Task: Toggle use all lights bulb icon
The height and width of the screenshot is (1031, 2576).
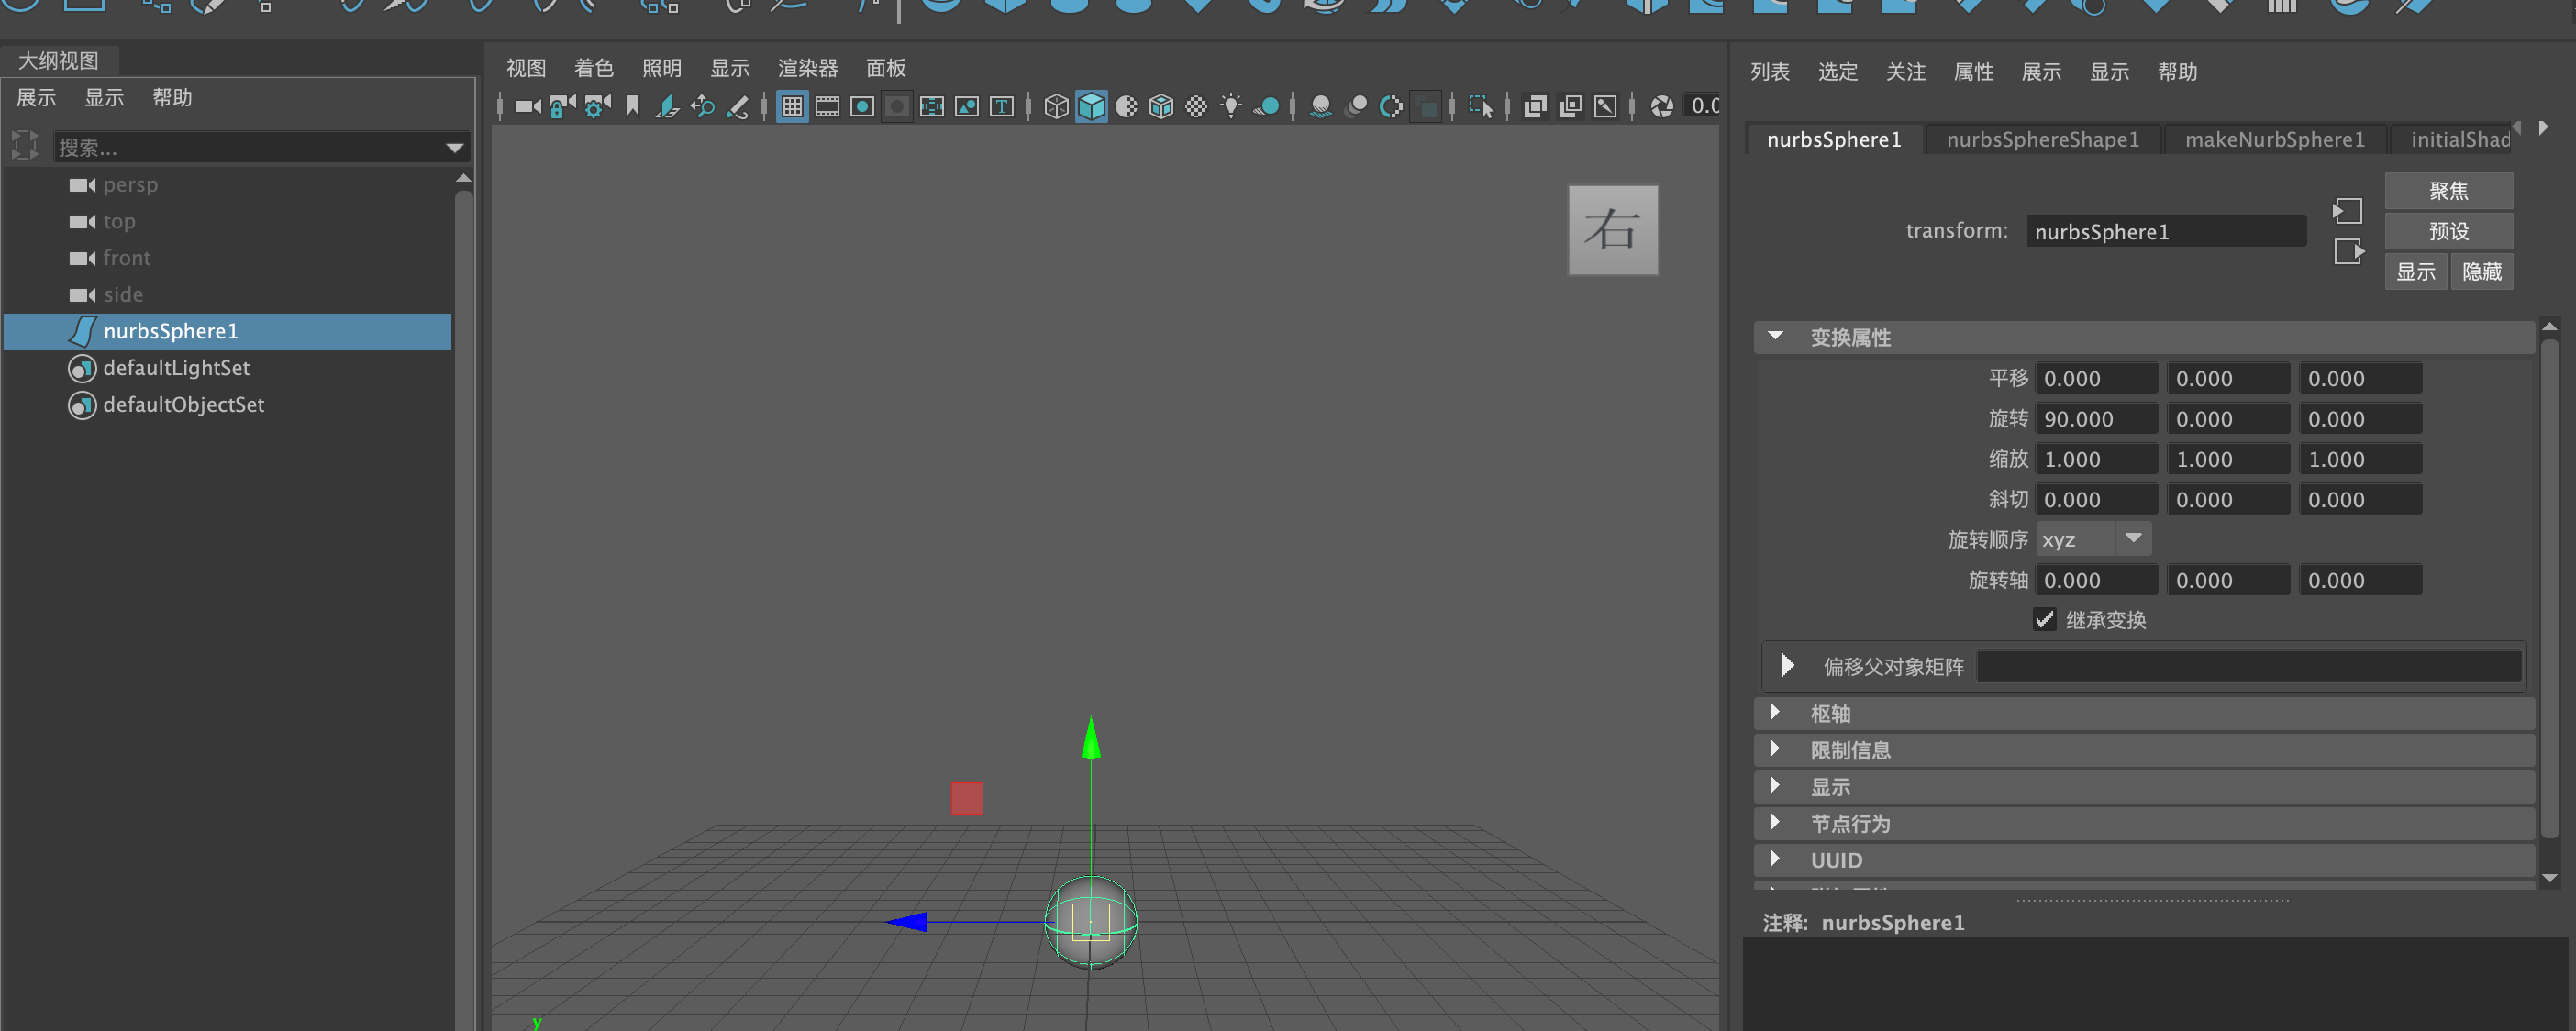Action: tap(1231, 106)
